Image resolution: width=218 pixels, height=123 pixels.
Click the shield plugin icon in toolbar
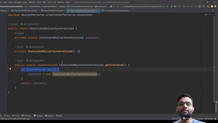216,6
